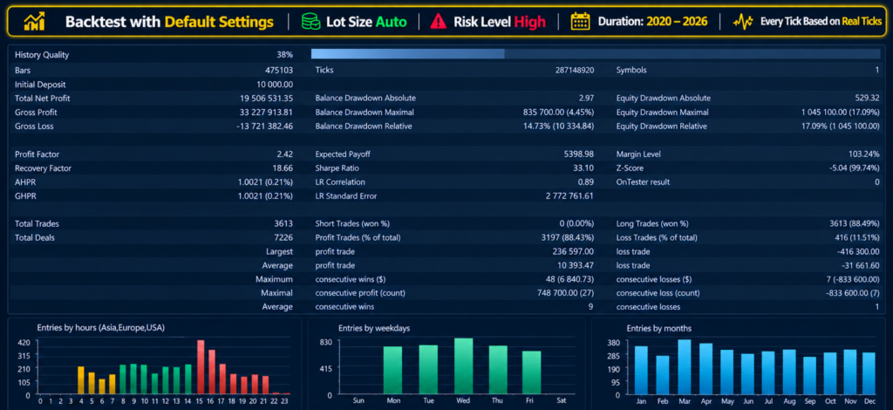Click the Backtest with Default Settings heading
The width and height of the screenshot is (893, 410).
169,22
